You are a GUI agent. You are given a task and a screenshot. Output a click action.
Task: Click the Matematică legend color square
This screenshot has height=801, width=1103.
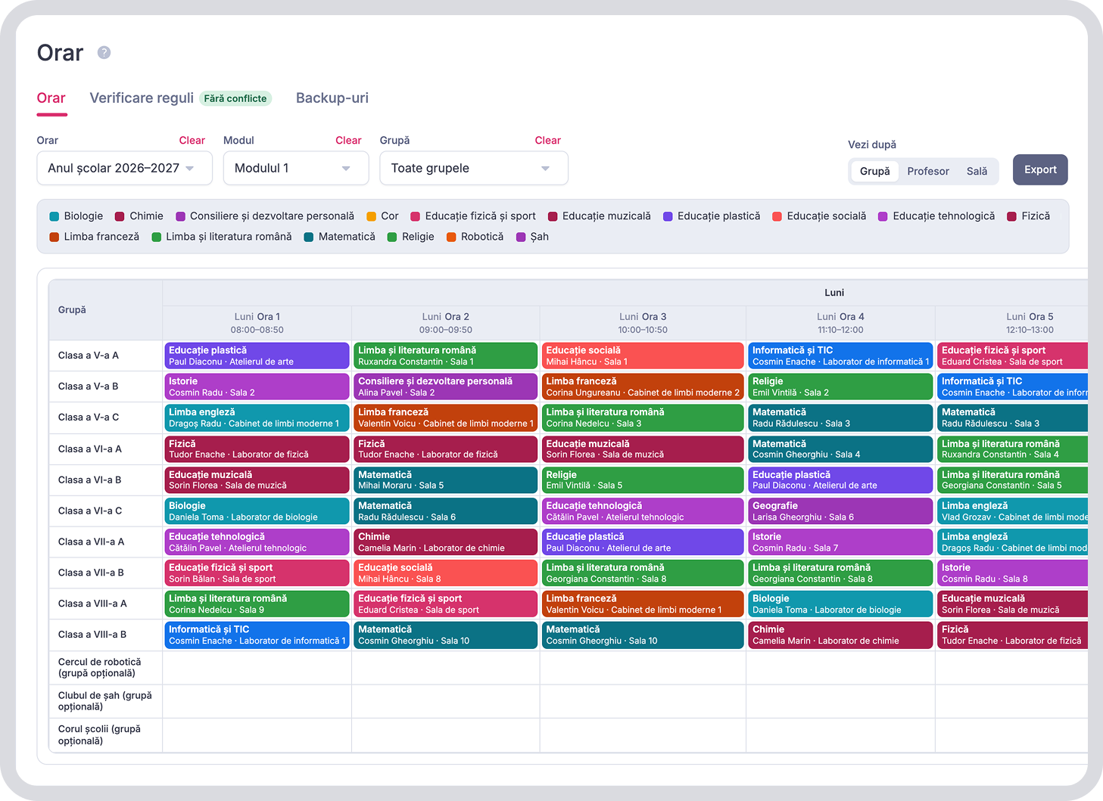coord(309,237)
